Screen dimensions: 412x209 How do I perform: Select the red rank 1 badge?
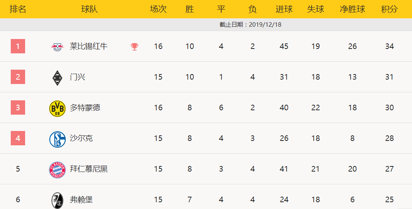click(x=18, y=46)
